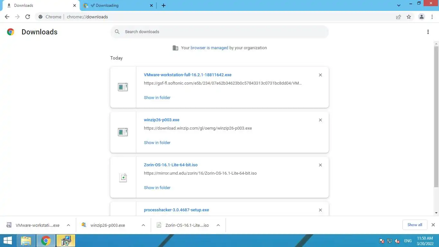
Task: Click the winzip26-p003.exe file icon in list
Action: 123,132
